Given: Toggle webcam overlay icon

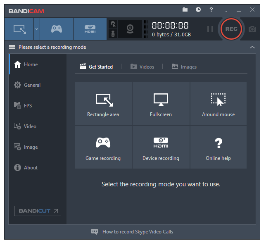Looking at the screenshot, I should pos(130,29).
